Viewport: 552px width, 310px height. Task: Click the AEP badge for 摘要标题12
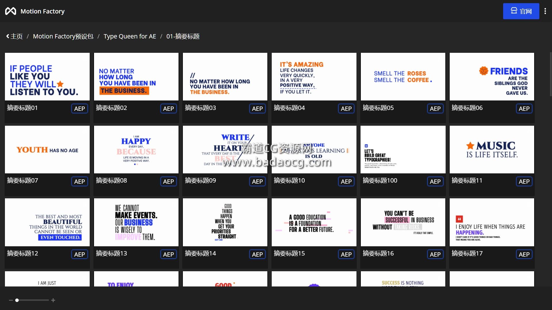pyautogui.click(x=79, y=254)
